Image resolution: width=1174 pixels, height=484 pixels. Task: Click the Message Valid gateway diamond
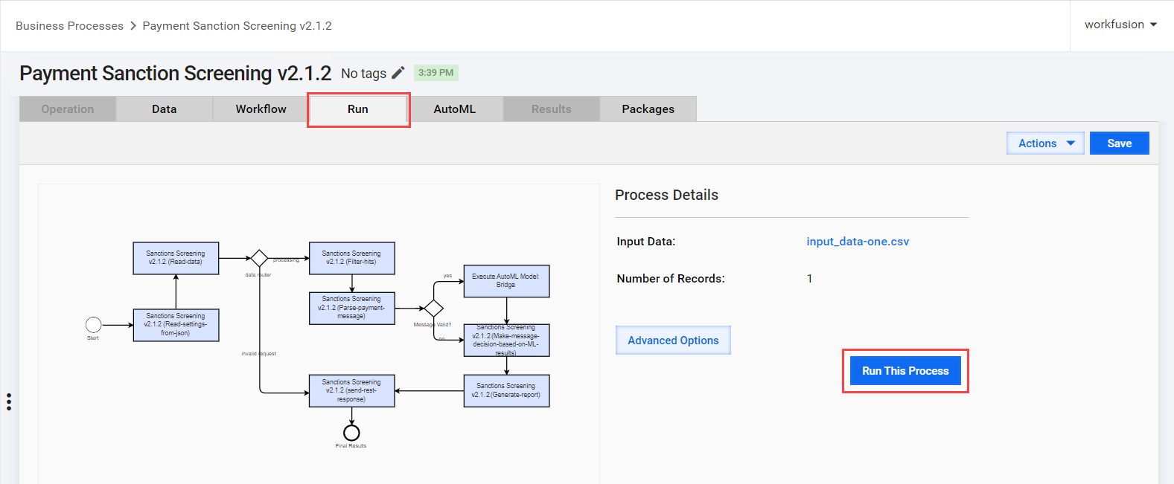[433, 308]
